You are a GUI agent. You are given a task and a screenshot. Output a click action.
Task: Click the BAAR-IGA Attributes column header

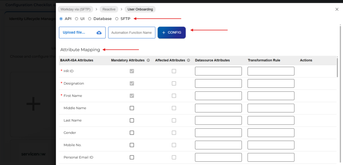point(77,60)
